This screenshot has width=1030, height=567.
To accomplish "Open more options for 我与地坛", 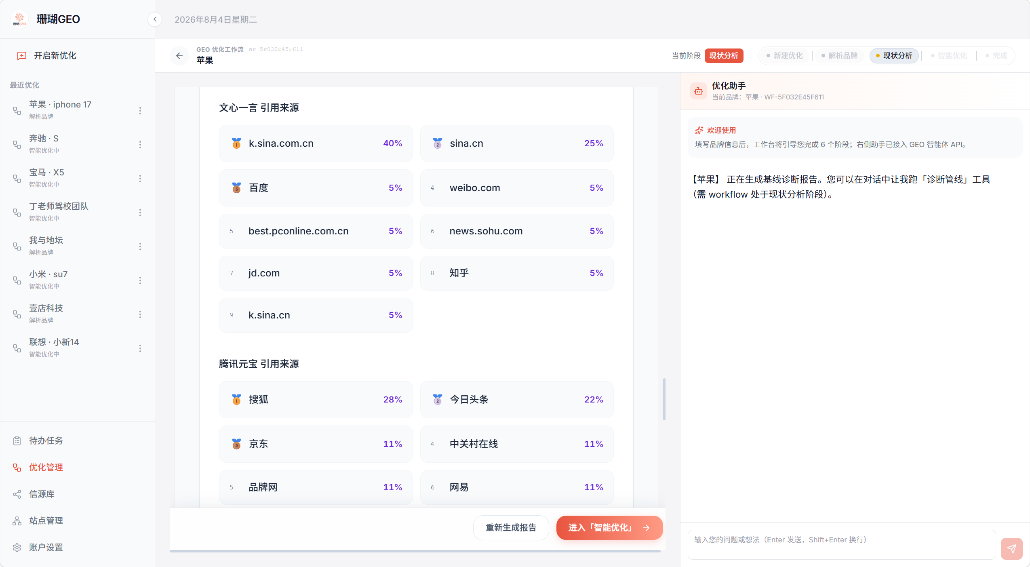I will click(140, 246).
